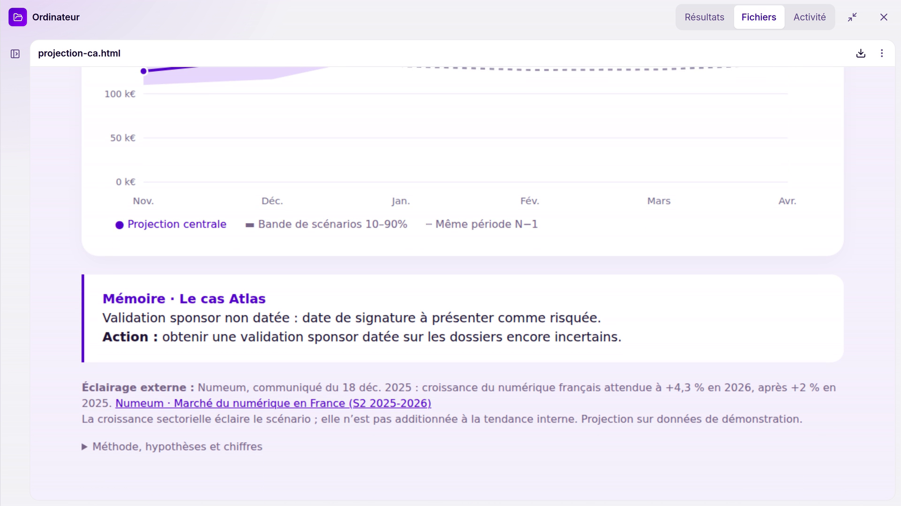Screen dimensions: 901x506
Task: Click the Ordinateur folder icon
Action: coord(17,17)
